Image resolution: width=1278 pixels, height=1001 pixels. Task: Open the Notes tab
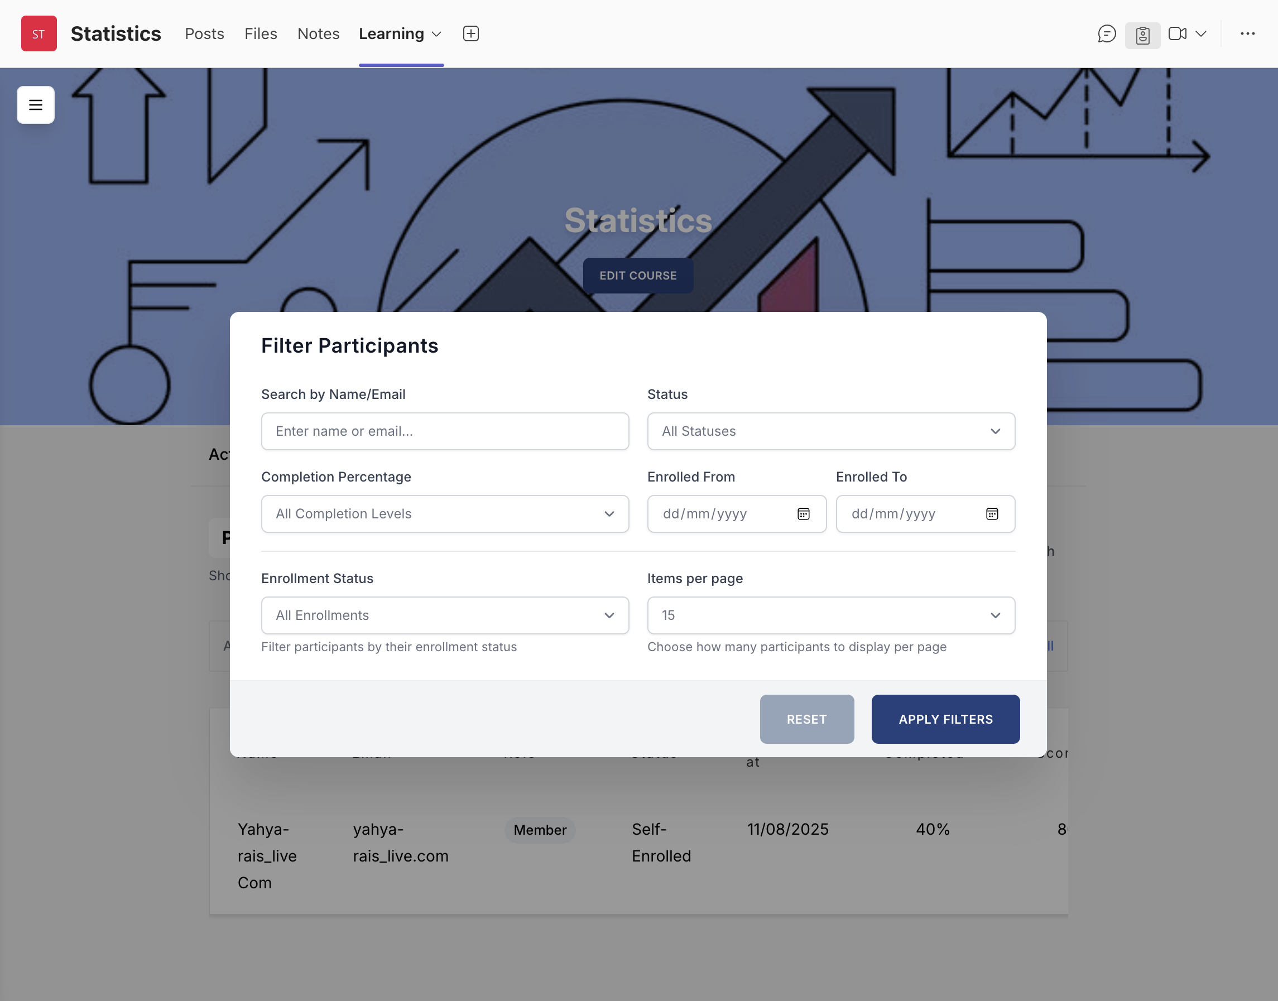pyautogui.click(x=318, y=34)
